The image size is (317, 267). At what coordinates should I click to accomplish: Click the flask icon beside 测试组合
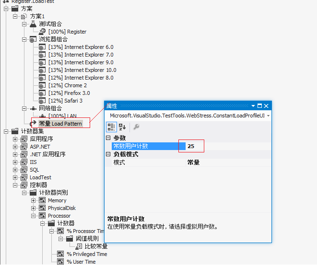33,24
